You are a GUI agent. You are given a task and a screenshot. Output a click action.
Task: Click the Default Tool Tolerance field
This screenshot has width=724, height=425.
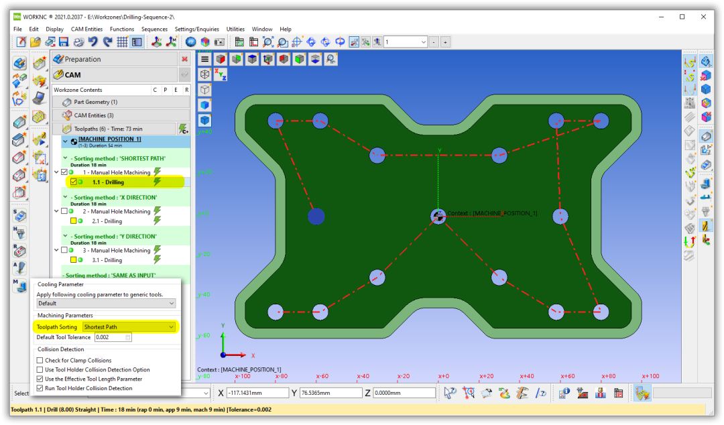pos(113,337)
